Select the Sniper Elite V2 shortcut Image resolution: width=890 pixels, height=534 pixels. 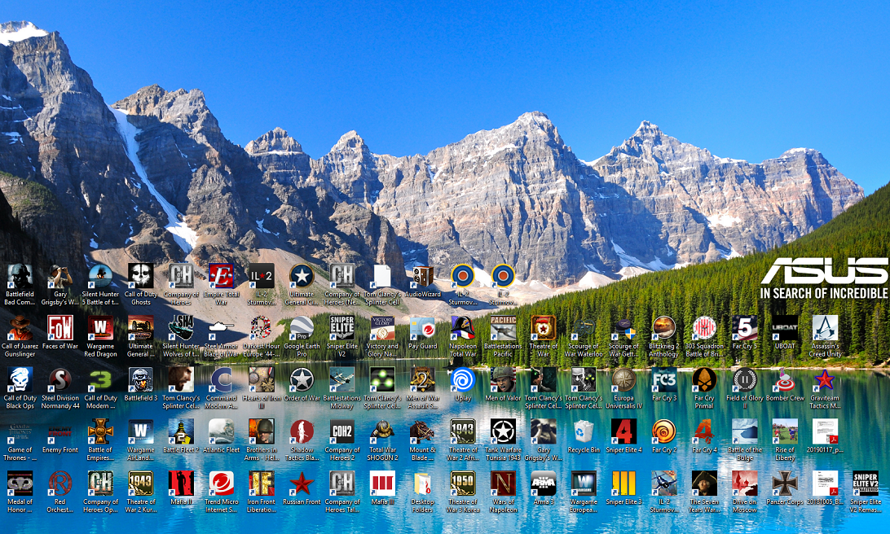341,328
